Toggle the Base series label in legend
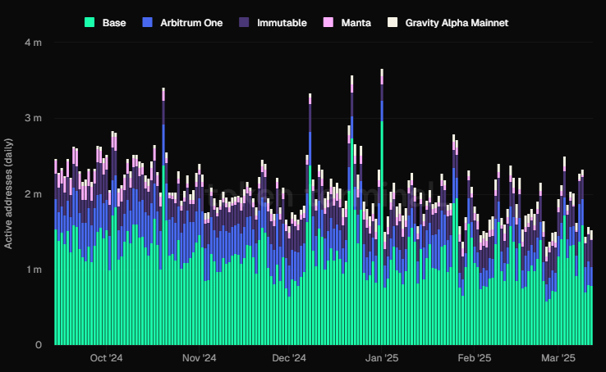This screenshot has width=606, height=372. point(114,22)
